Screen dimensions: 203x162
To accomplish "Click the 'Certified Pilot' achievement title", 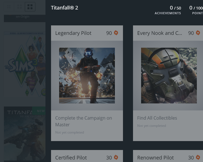I will 71,158.
